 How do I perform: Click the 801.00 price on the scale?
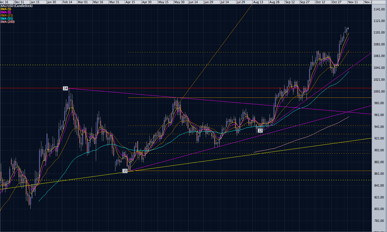pyautogui.click(x=380, y=209)
